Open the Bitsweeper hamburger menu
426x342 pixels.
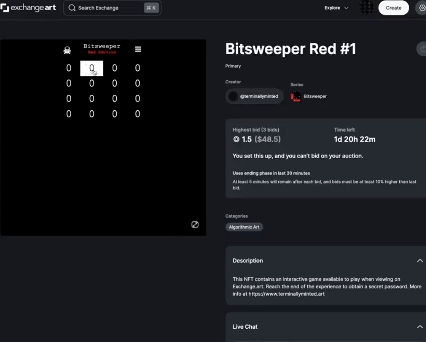(x=138, y=49)
